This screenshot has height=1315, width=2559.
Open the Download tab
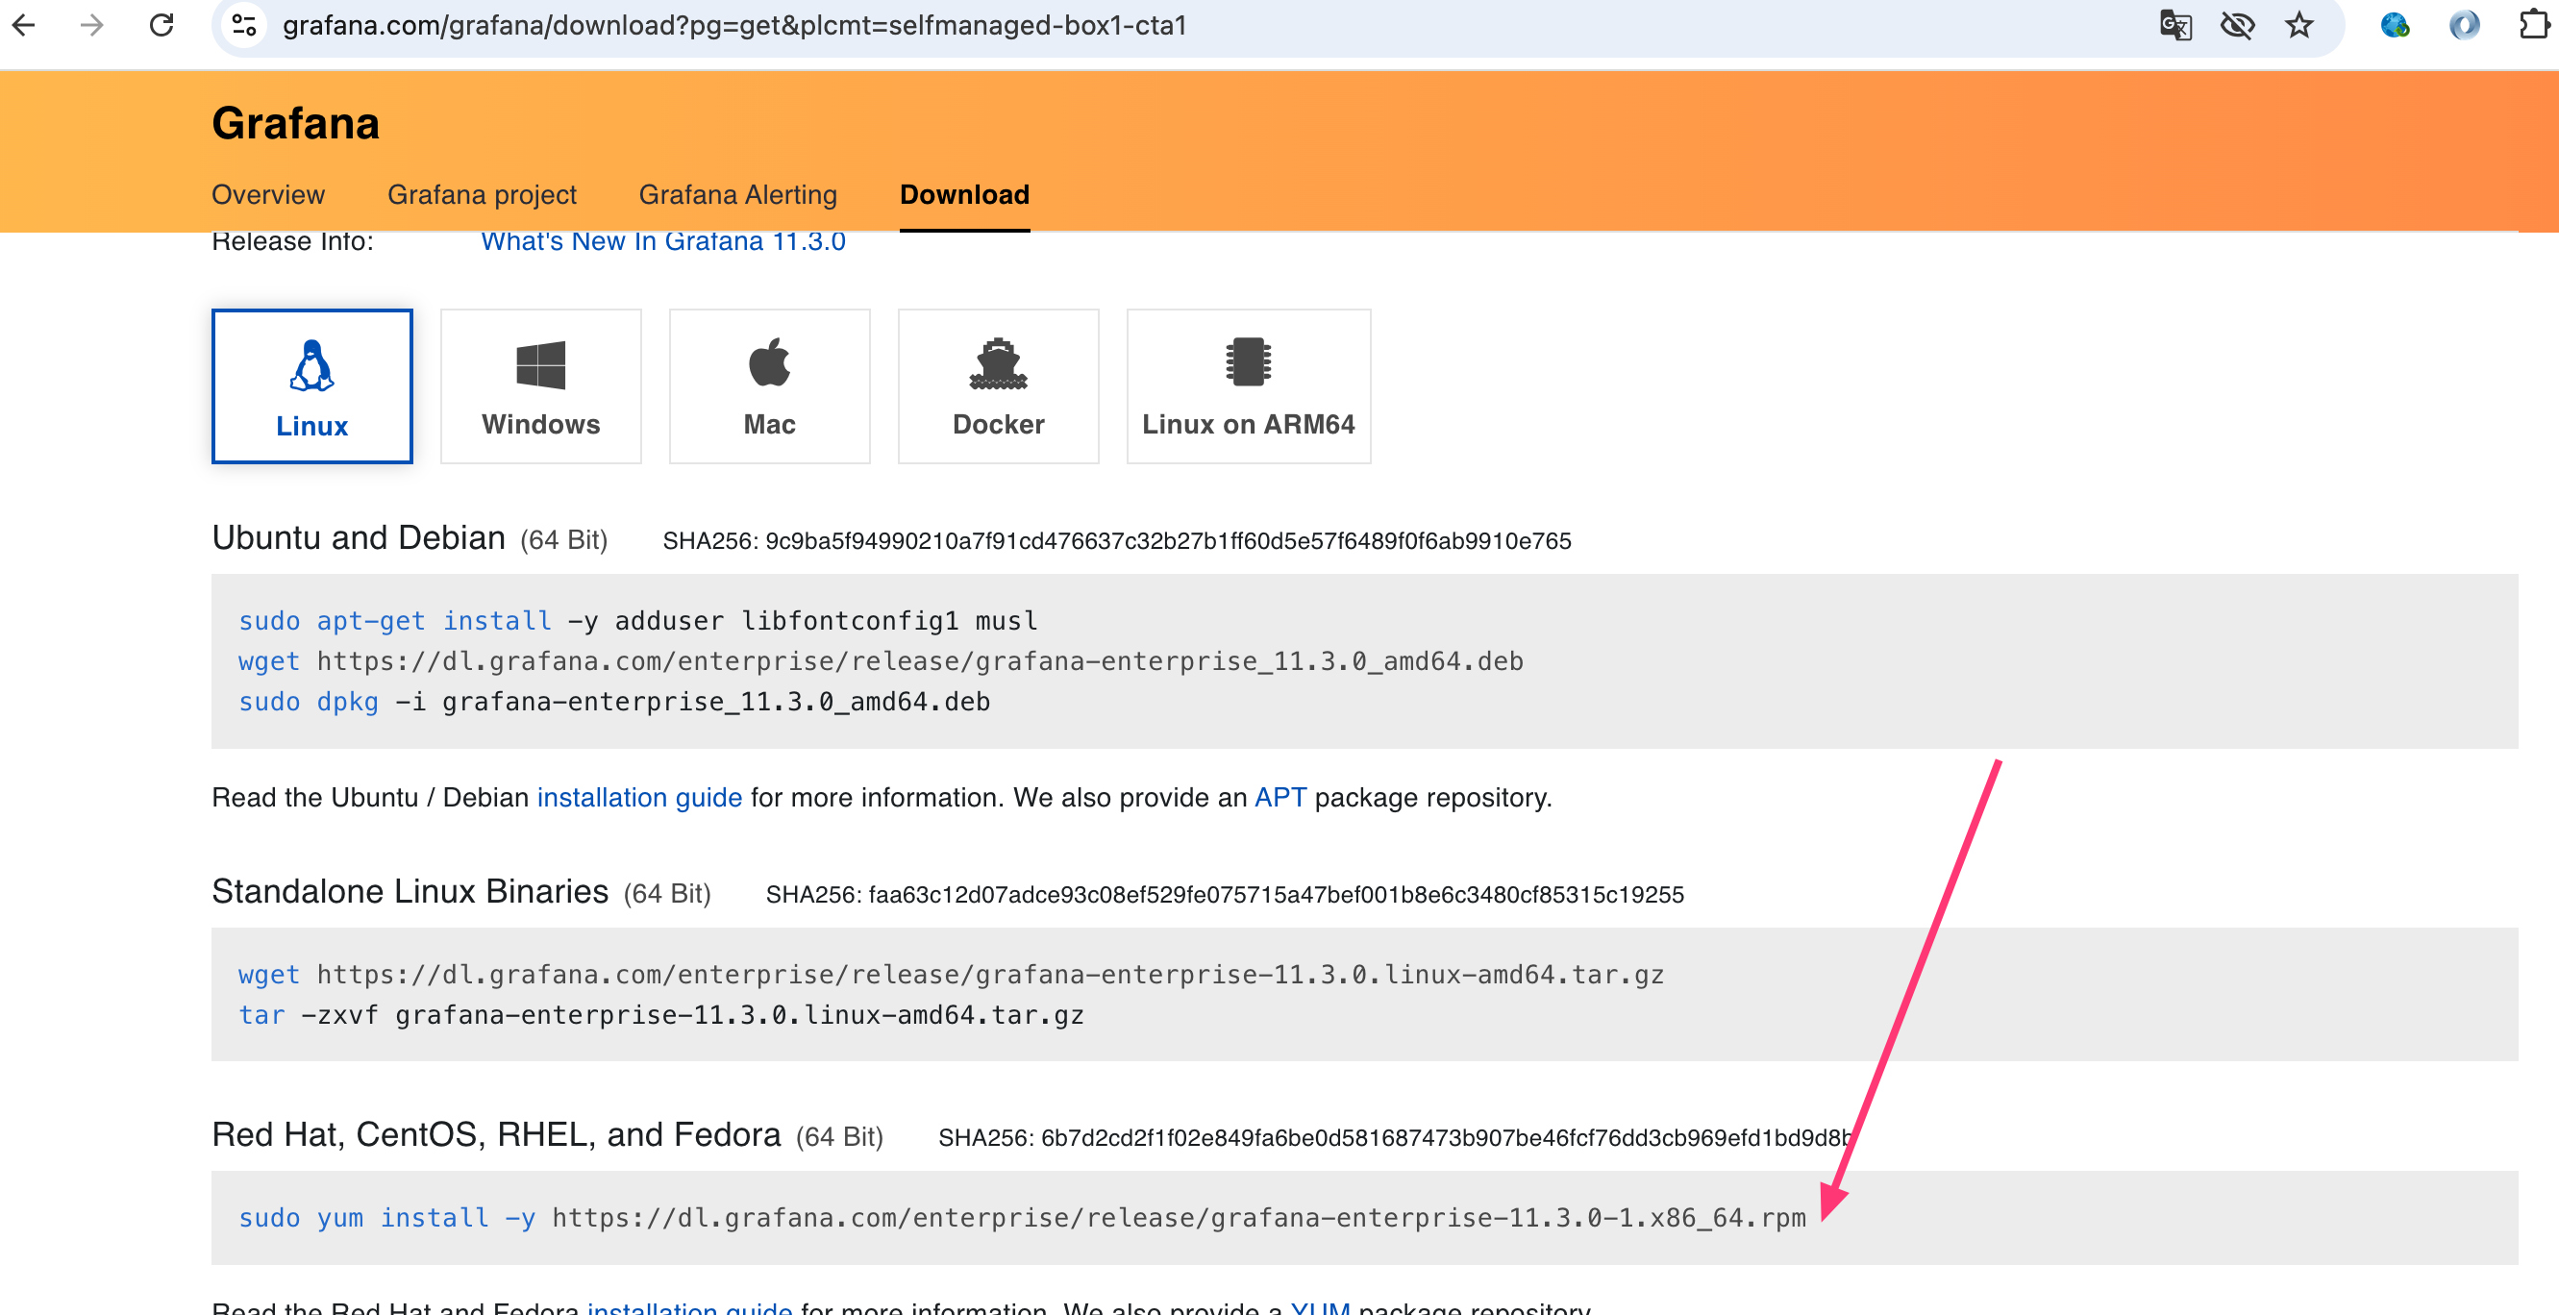tap(964, 195)
